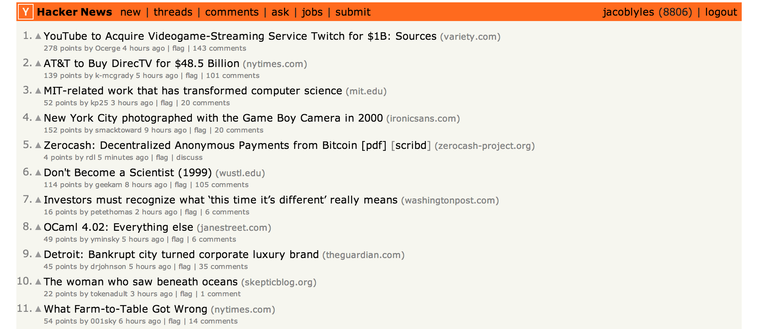Upvote Don't Become a Scientist story

[x=38, y=173]
